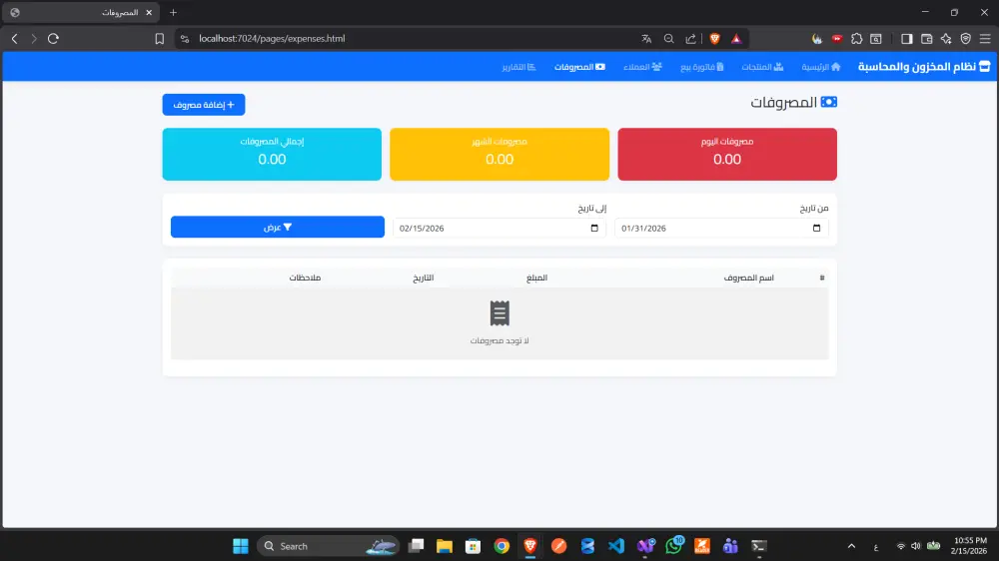Click the Add Expense (إضافة مصروف) button
Viewport: 999px width, 561px height.
point(203,105)
